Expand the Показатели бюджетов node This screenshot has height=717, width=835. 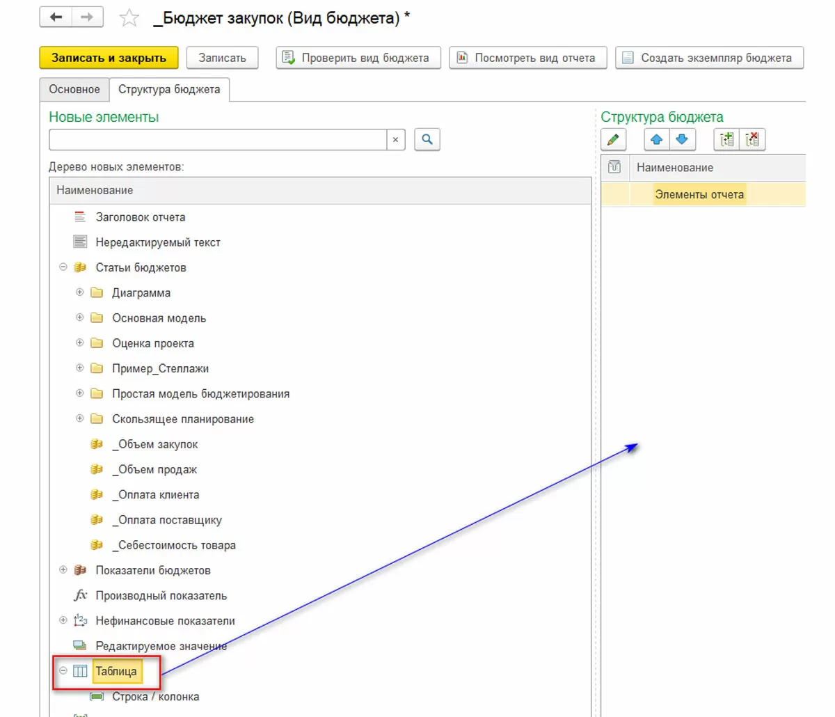pyautogui.click(x=63, y=570)
